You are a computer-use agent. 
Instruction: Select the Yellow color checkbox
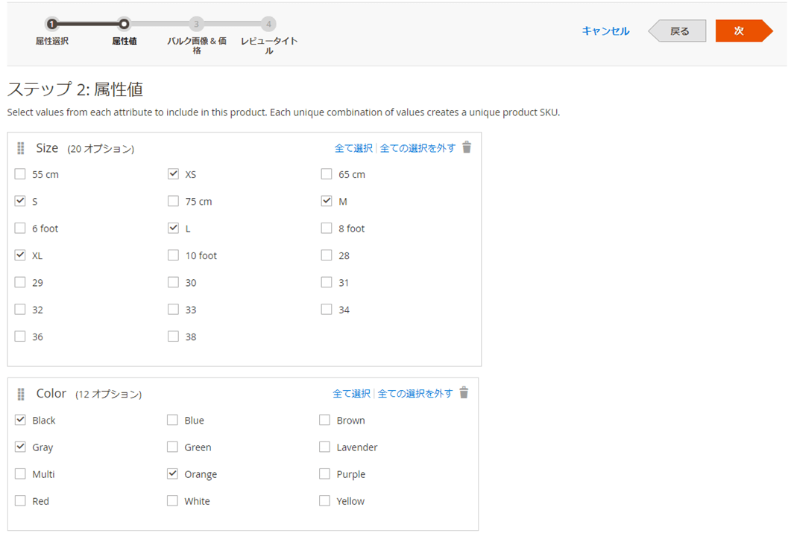tap(325, 500)
